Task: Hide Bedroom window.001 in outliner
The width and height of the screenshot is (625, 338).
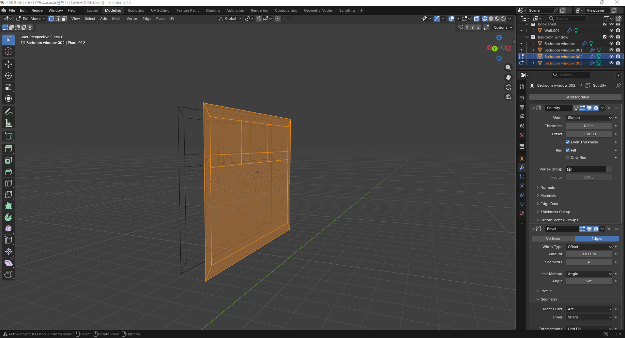Action: tap(611, 50)
